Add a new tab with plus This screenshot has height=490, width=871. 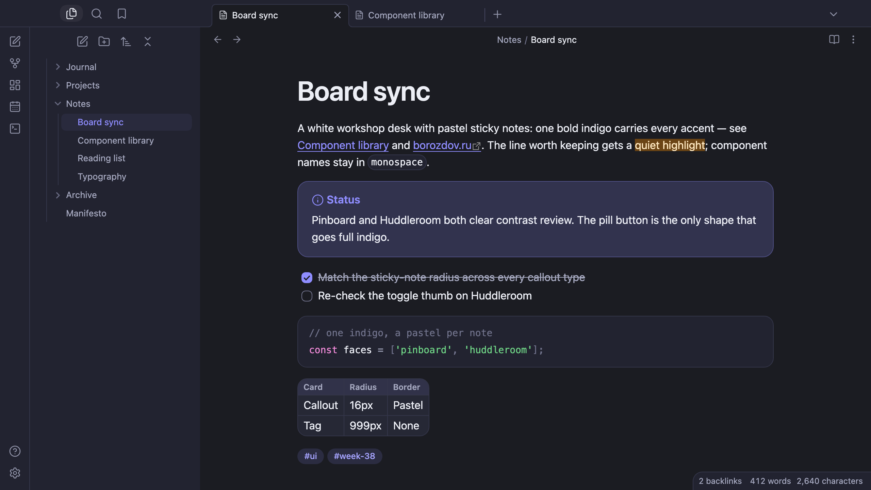497,14
